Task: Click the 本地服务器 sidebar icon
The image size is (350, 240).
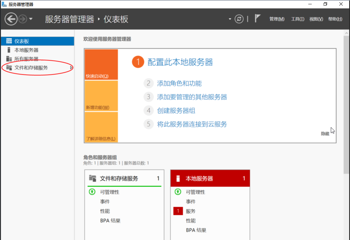Action: coord(9,50)
